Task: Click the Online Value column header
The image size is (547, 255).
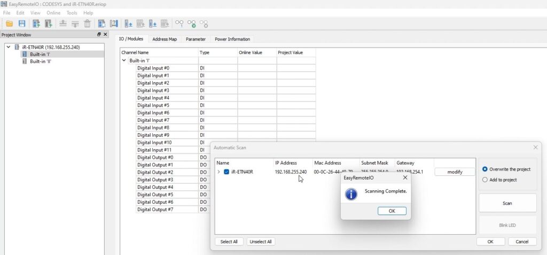Action: click(x=257, y=53)
